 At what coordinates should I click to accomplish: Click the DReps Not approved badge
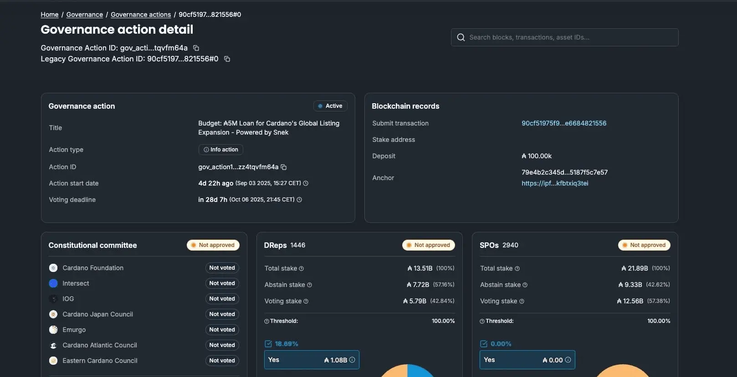[x=428, y=245]
